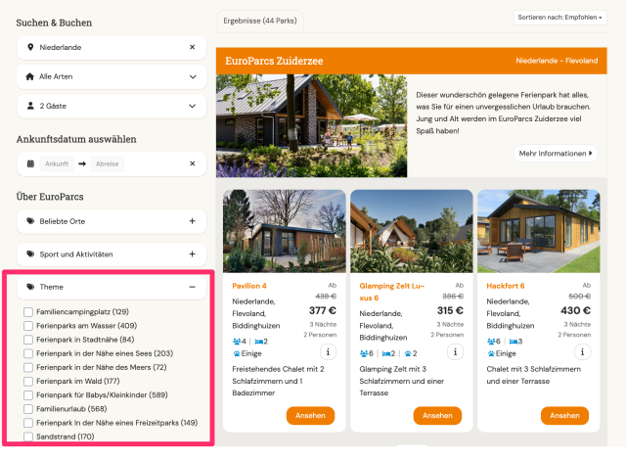The width and height of the screenshot is (626, 461).
Task: Open info icon for Pavilion 4
Action: coord(328,352)
